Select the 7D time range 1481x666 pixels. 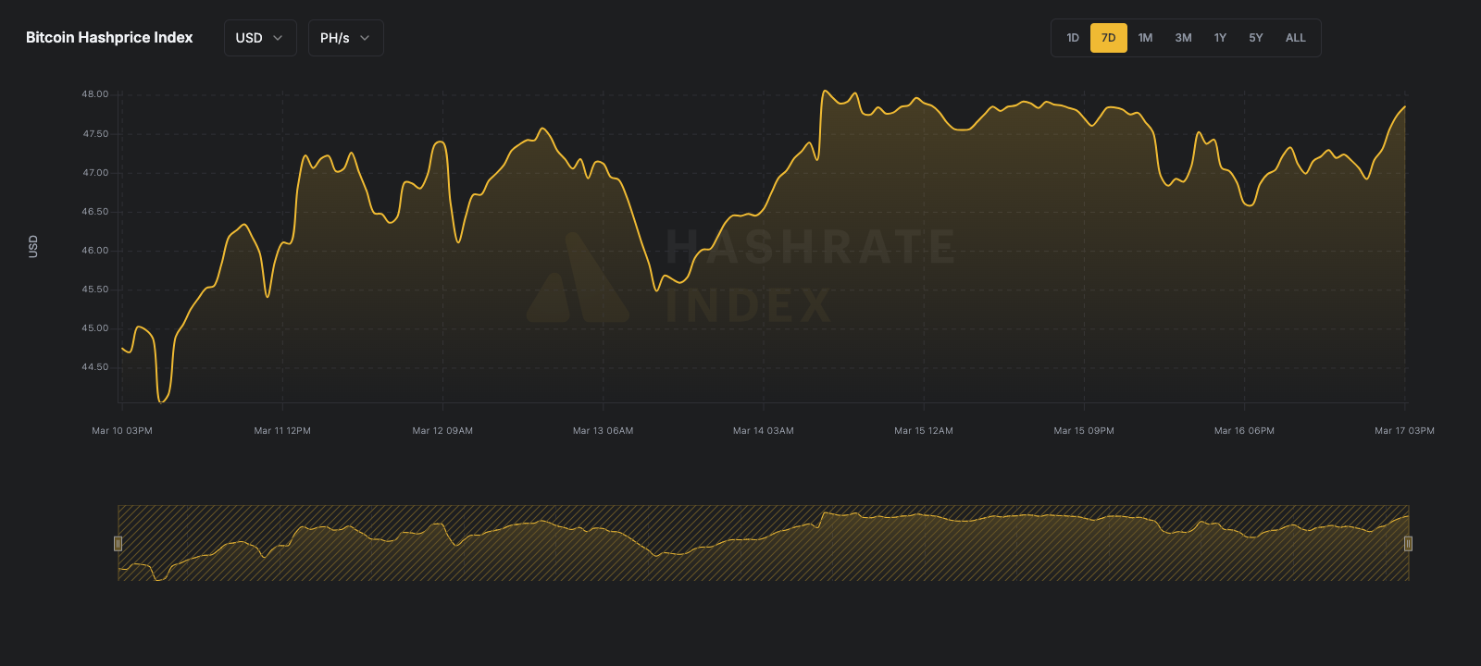1109,38
